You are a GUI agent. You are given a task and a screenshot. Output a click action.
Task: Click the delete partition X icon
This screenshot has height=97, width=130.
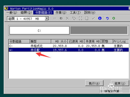[x=68, y=18]
